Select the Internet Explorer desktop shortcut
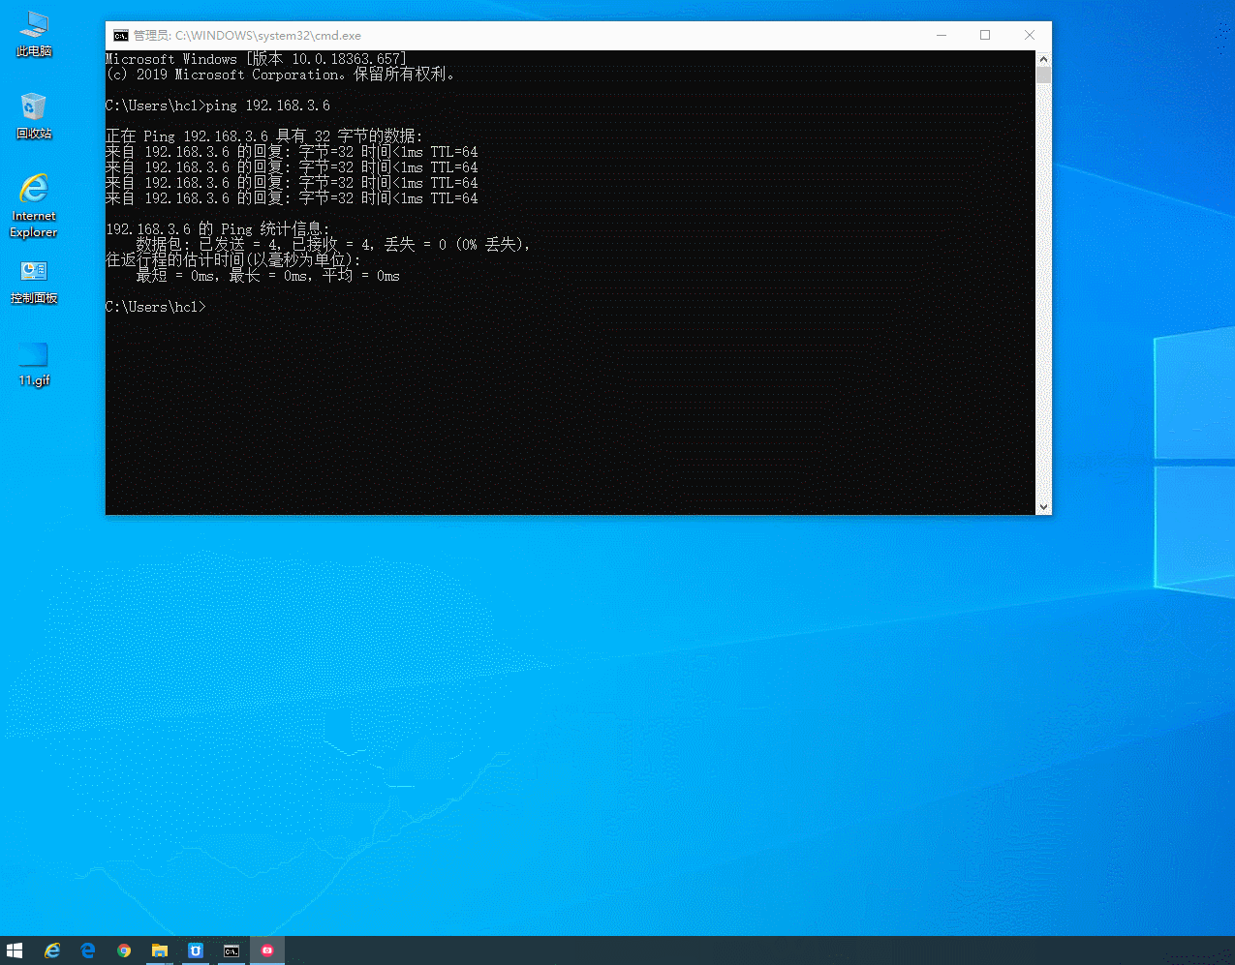This screenshot has height=965, width=1235. point(34,205)
